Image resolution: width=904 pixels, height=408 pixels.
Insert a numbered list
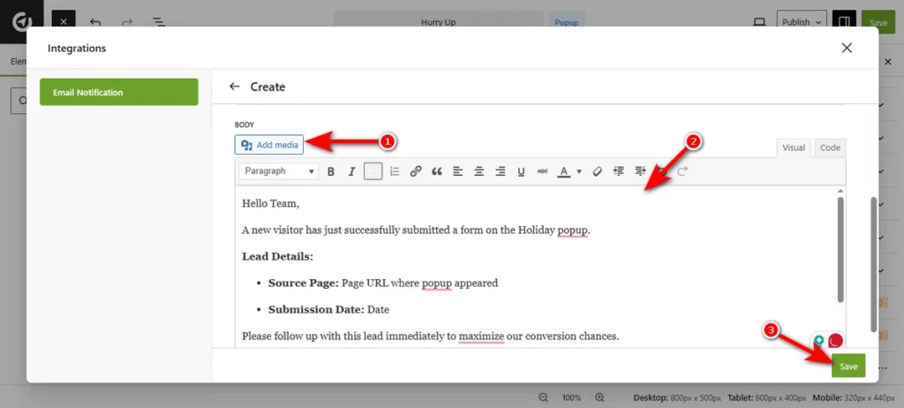395,171
